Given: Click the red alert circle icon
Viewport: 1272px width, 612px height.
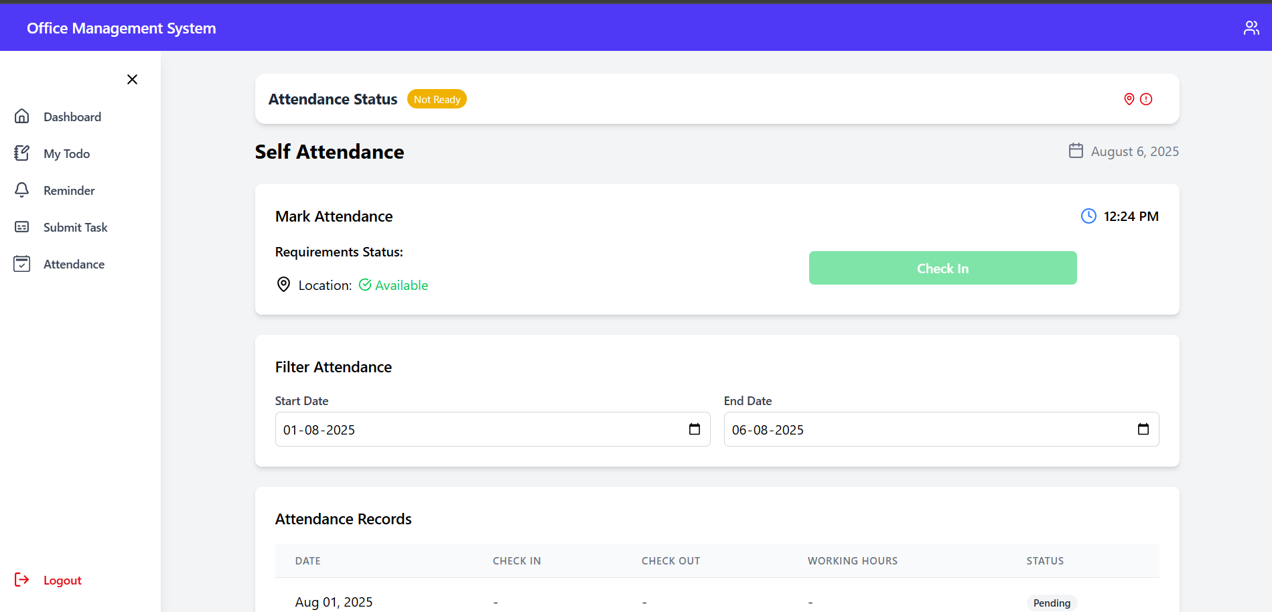Looking at the screenshot, I should coord(1146,99).
